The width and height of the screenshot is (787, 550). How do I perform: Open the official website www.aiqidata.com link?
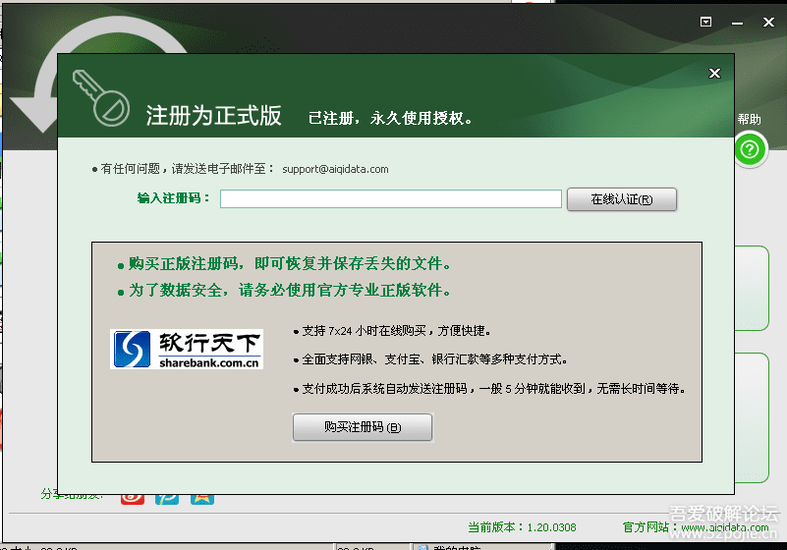[725, 527]
